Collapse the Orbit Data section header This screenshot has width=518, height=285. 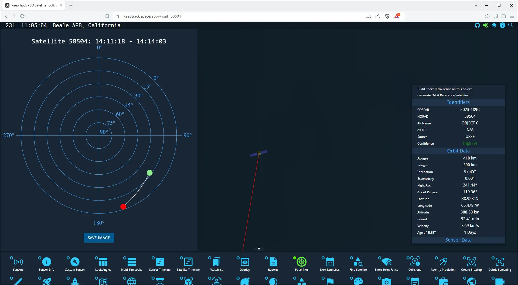click(x=458, y=151)
